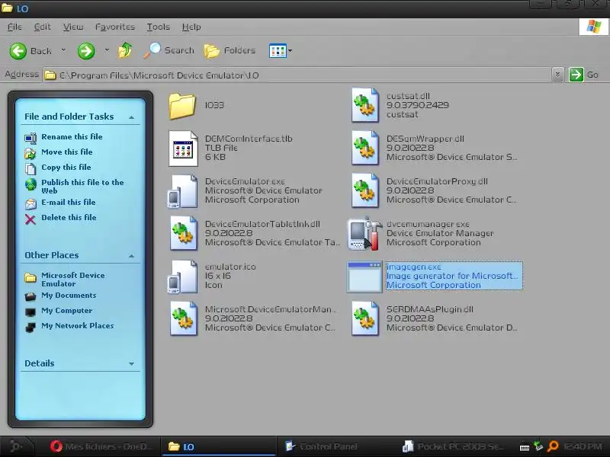Click the Address path field
This screenshot has width=610, height=457.
click(297, 75)
